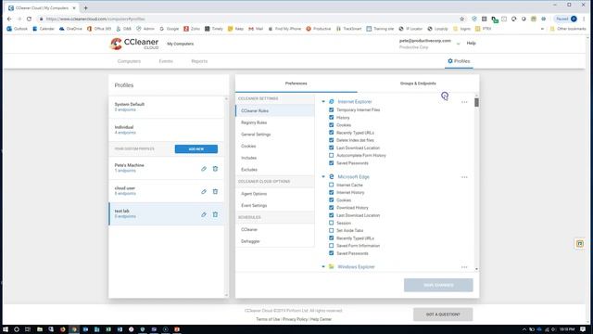
Task: Open the Help link
Action: point(472,44)
